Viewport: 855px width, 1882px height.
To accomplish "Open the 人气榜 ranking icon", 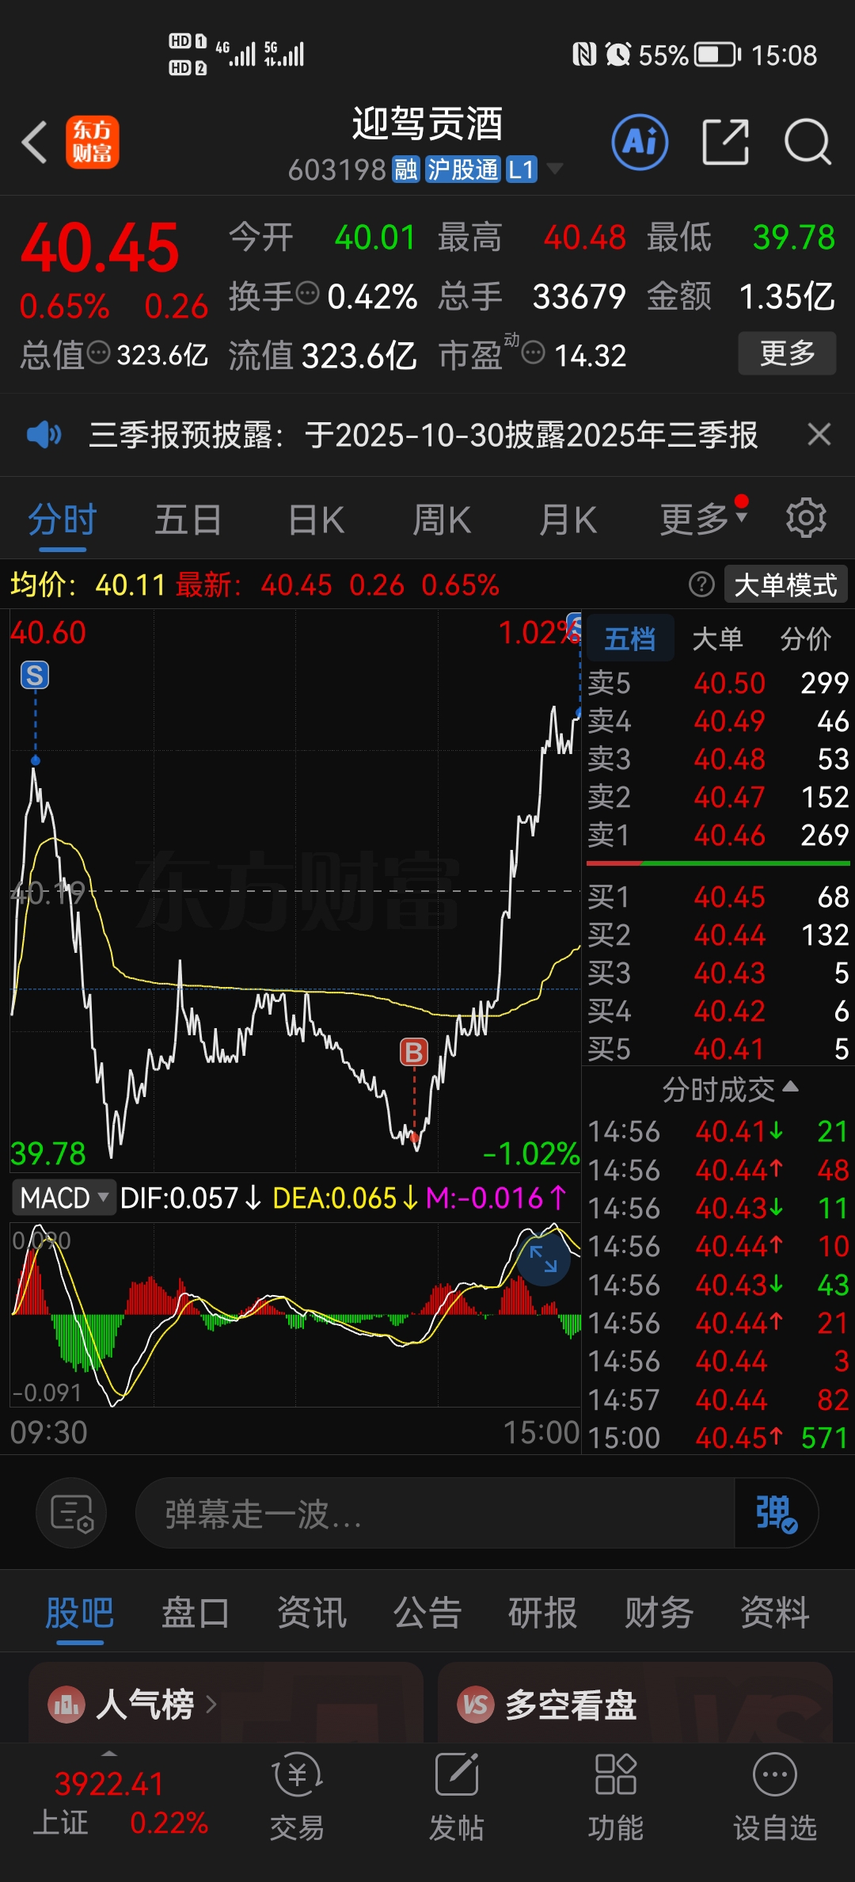I will coord(66,1705).
